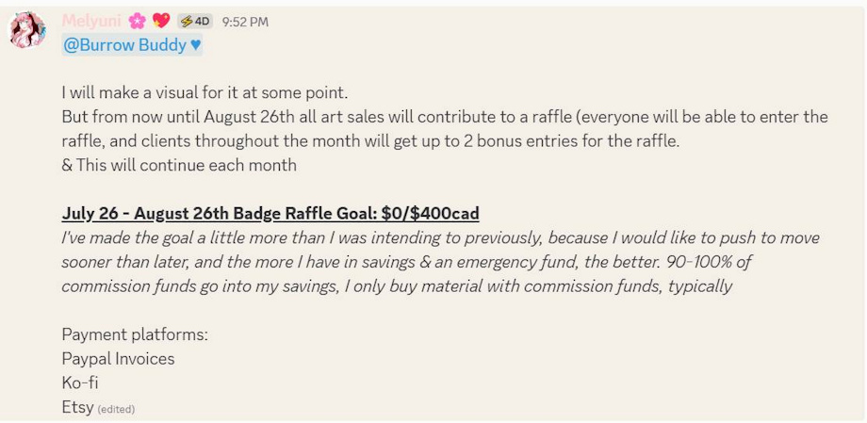The image size is (867, 423).
Task: Click the pink flower role icon
Action: [x=138, y=21]
